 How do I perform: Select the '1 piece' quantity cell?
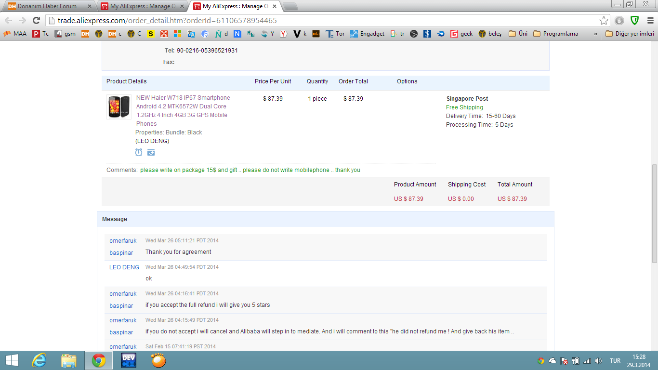click(317, 99)
